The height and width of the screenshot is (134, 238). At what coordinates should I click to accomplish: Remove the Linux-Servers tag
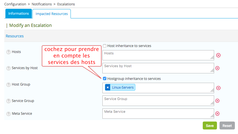107,88
